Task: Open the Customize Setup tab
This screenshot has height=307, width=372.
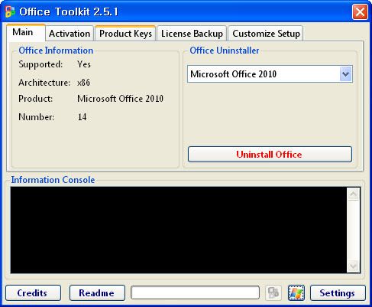Action: pos(266,34)
